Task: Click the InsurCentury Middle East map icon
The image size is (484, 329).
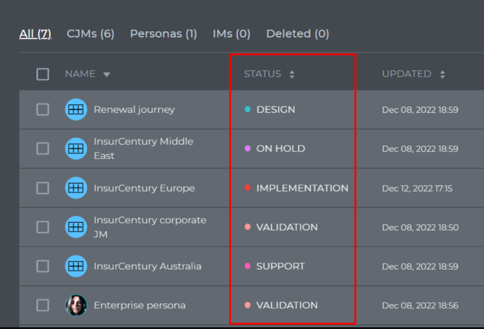Action: [76, 149]
